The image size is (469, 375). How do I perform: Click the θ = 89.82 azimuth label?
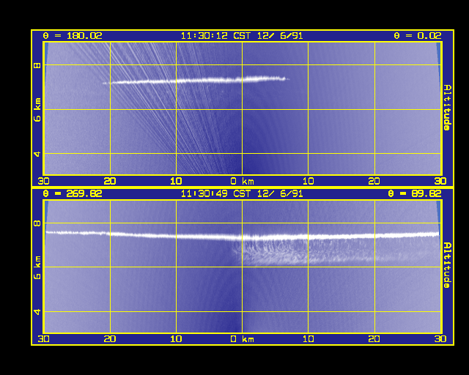(x=414, y=193)
